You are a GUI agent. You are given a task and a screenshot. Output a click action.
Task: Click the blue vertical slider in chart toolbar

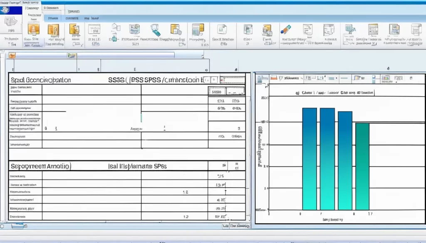click(374, 79)
